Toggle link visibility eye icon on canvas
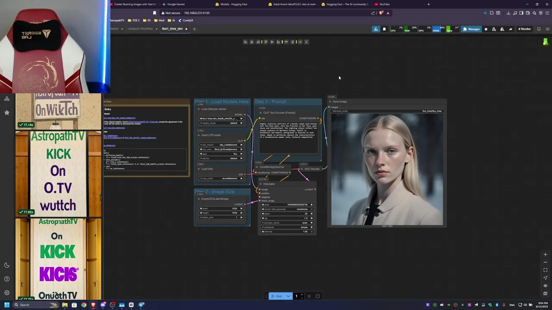The width and height of the screenshot is (552, 310). pos(545,285)
